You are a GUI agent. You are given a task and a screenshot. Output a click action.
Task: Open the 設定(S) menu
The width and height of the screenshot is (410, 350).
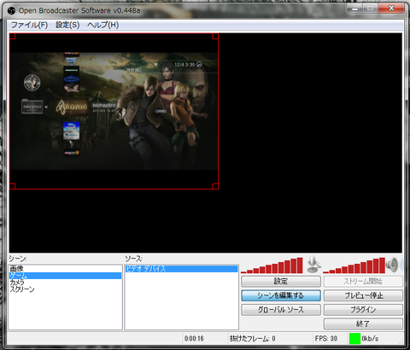[x=67, y=25]
